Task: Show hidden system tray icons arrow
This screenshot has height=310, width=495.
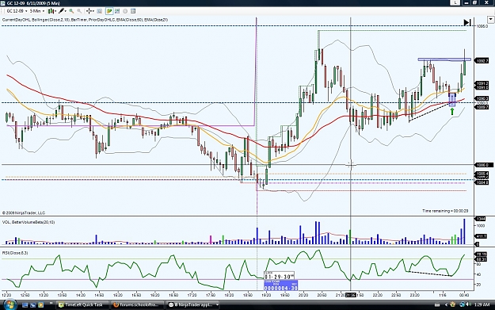Action: tap(446, 305)
